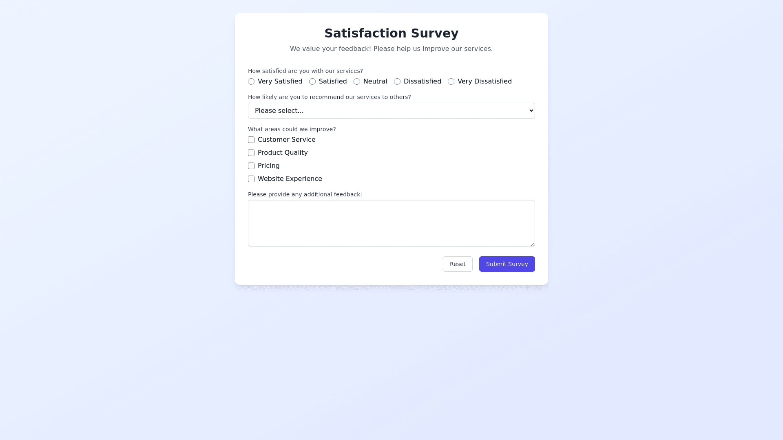This screenshot has width=783, height=440.
Task: Check the Customer Service checkbox
Action: [x=251, y=140]
